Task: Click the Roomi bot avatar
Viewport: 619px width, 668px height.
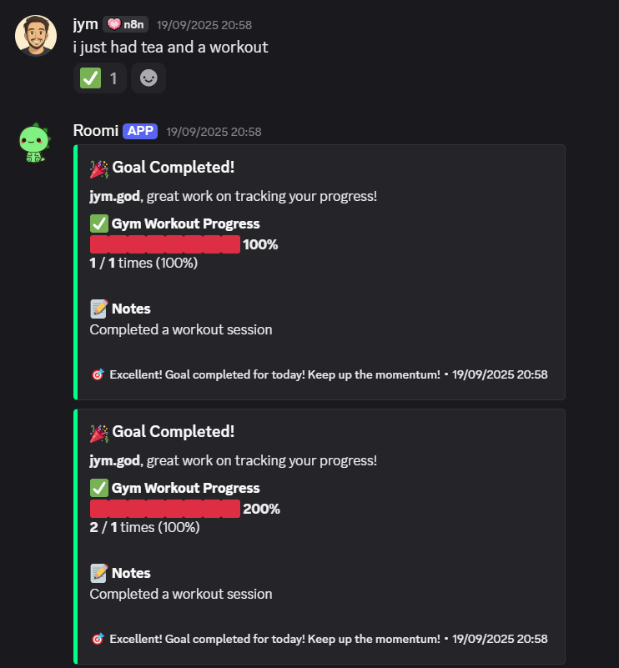Action: click(x=34, y=143)
